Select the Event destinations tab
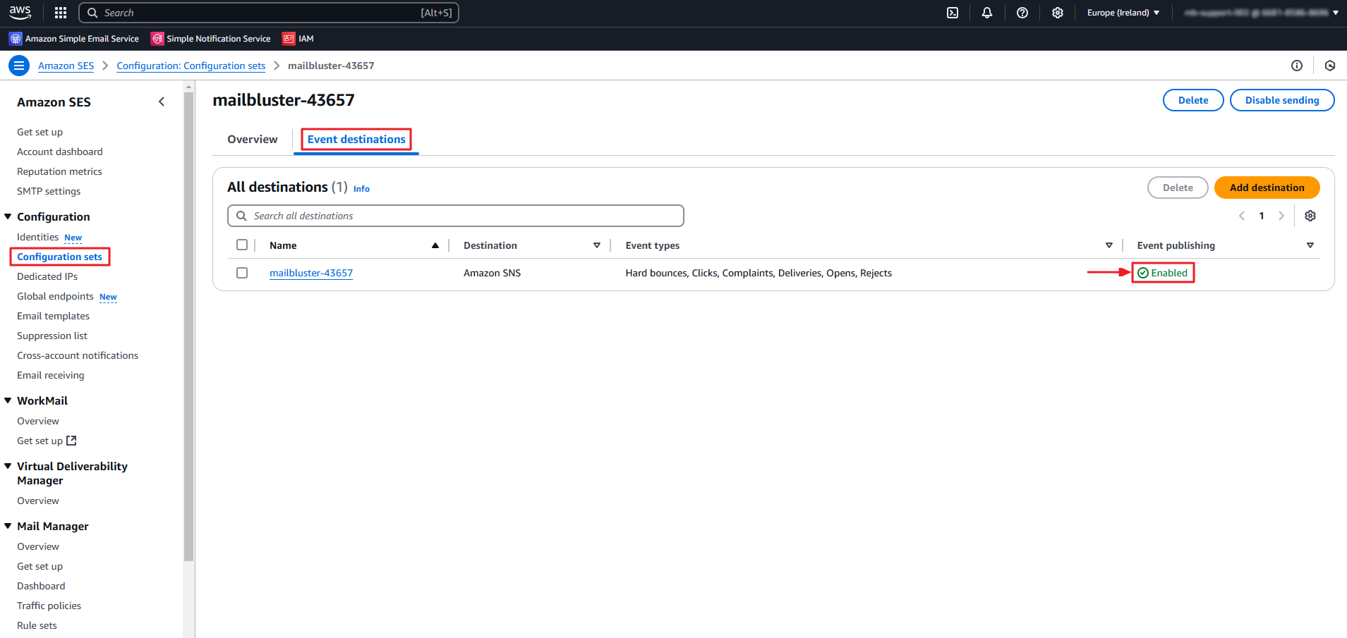This screenshot has height=638, width=1347. click(x=356, y=140)
